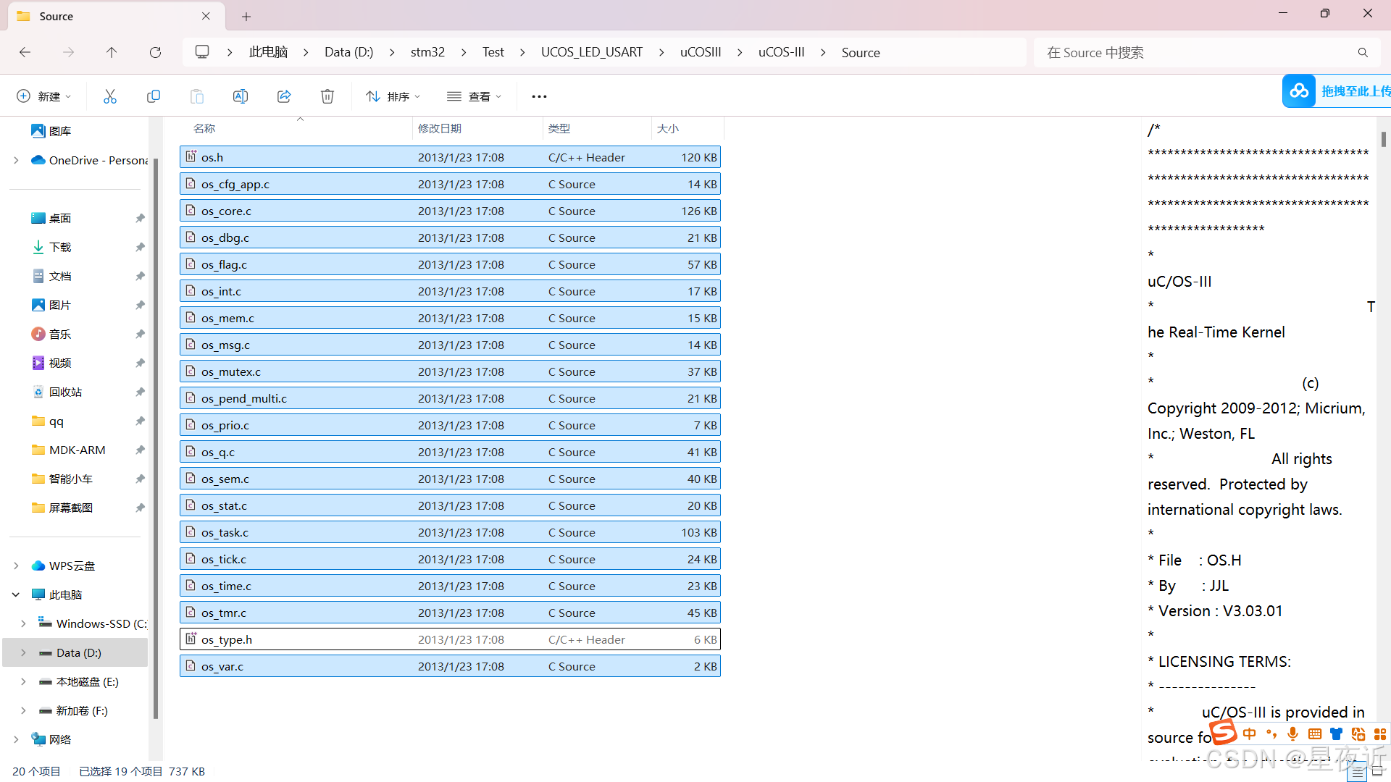Open the 新建 new item dropdown

pyautogui.click(x=44, y=96)
